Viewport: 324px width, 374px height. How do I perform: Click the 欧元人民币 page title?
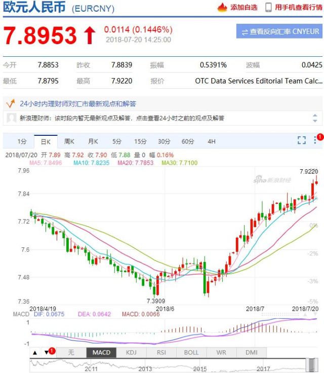(34, 7)
